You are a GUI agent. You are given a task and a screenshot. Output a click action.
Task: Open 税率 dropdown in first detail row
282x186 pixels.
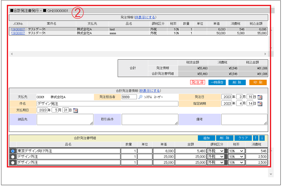tap(236, 151)
